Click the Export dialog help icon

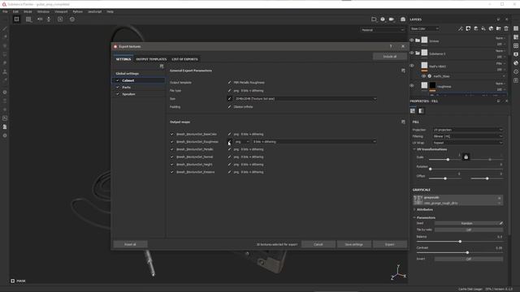(391, 46)
